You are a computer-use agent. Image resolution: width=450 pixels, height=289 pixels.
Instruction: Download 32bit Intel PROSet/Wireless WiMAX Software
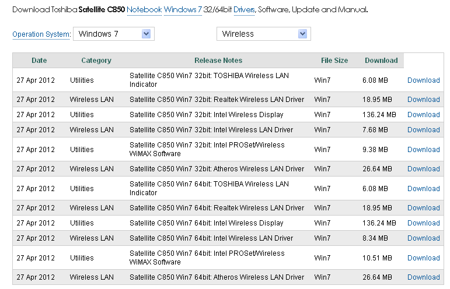click(423, 150)
